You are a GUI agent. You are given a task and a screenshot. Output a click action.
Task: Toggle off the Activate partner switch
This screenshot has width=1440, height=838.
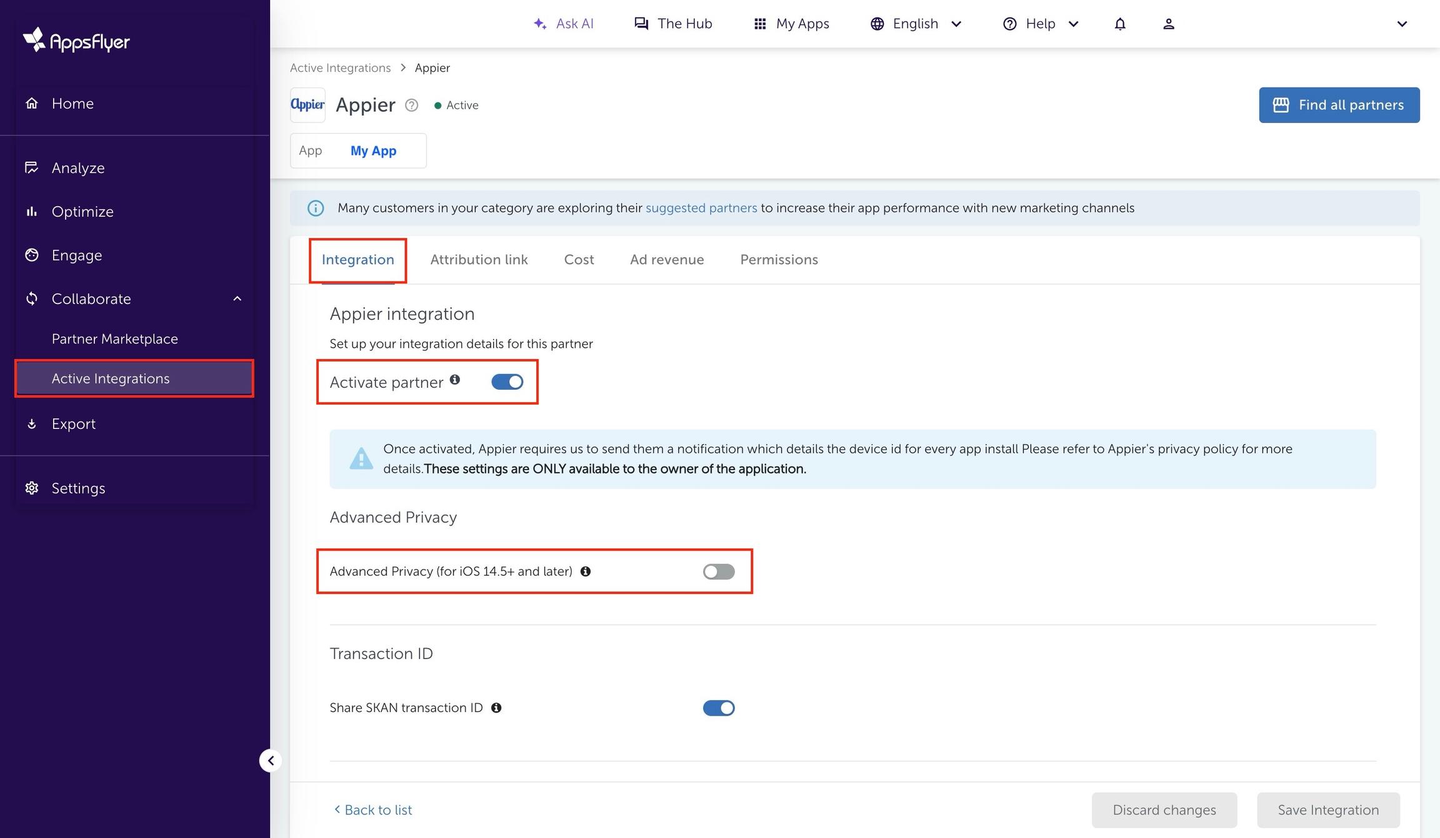click(507, 382)
